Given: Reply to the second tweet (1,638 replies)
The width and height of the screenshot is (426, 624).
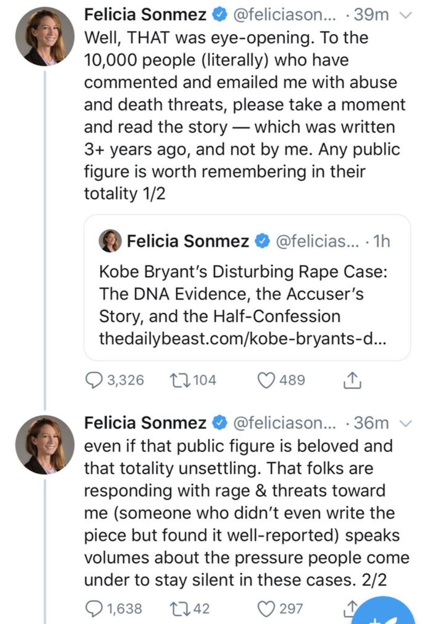Looking at the screenshot, I should point(94,609).
